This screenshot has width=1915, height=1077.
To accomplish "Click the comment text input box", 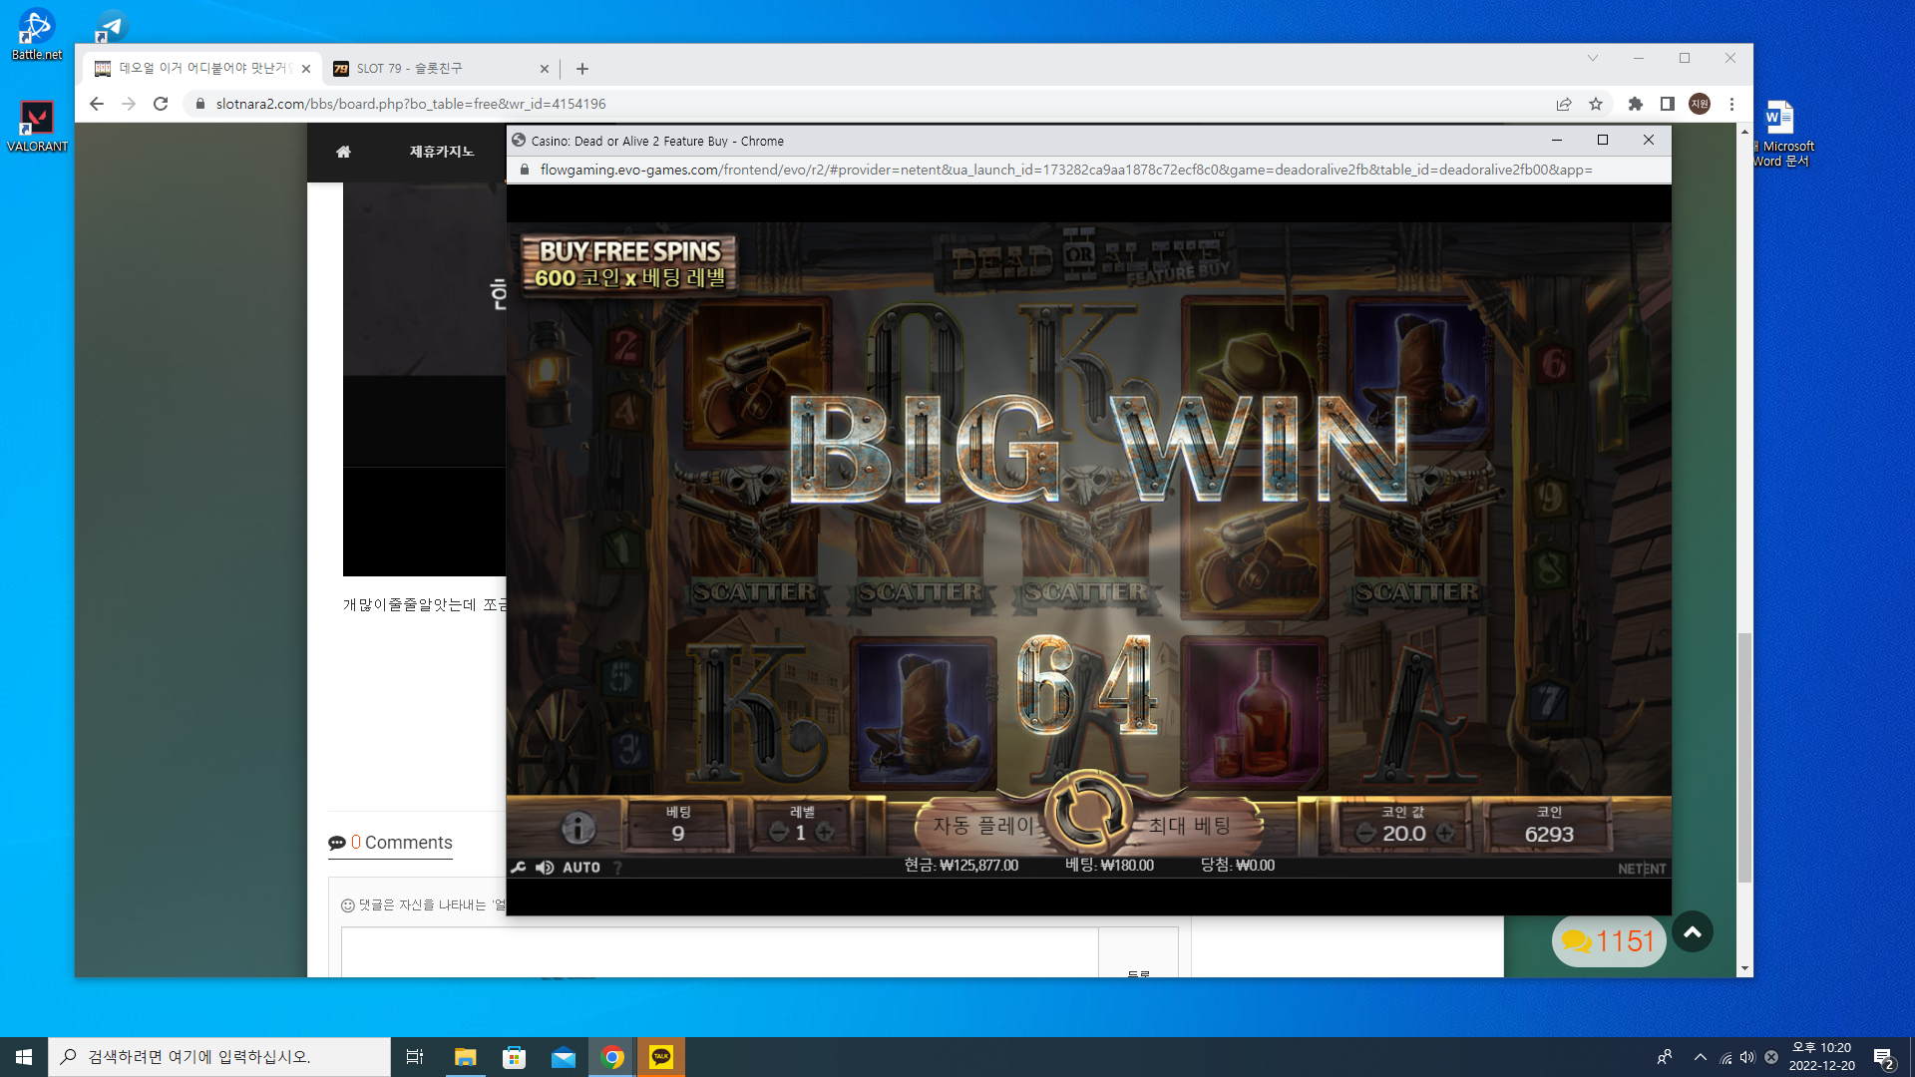I will tap(719, 952).
